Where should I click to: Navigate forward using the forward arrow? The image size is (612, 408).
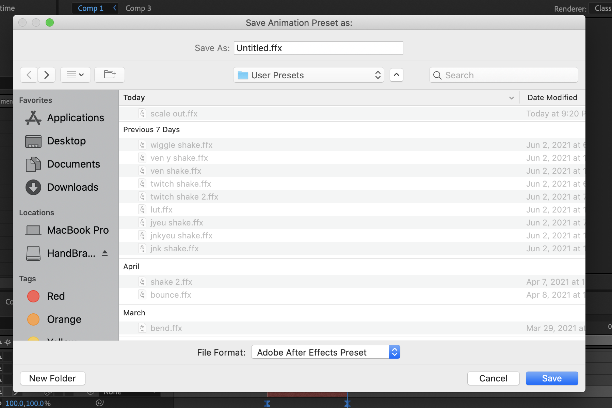pyautogui.click(x=47, y=75)
